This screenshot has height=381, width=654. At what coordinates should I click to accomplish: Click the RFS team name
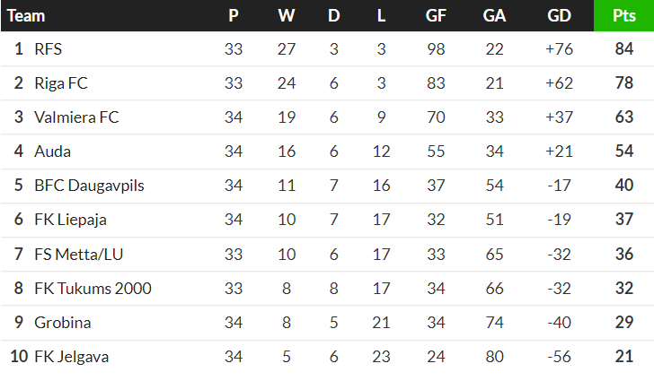(48, 49)
